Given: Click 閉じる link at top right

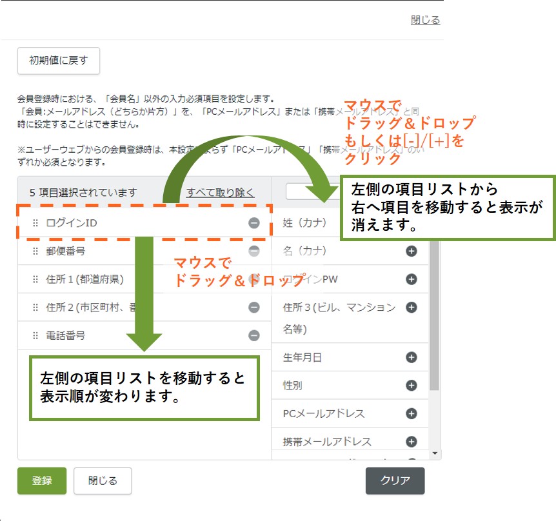Looking at the screenshot, I should (425, 20).
